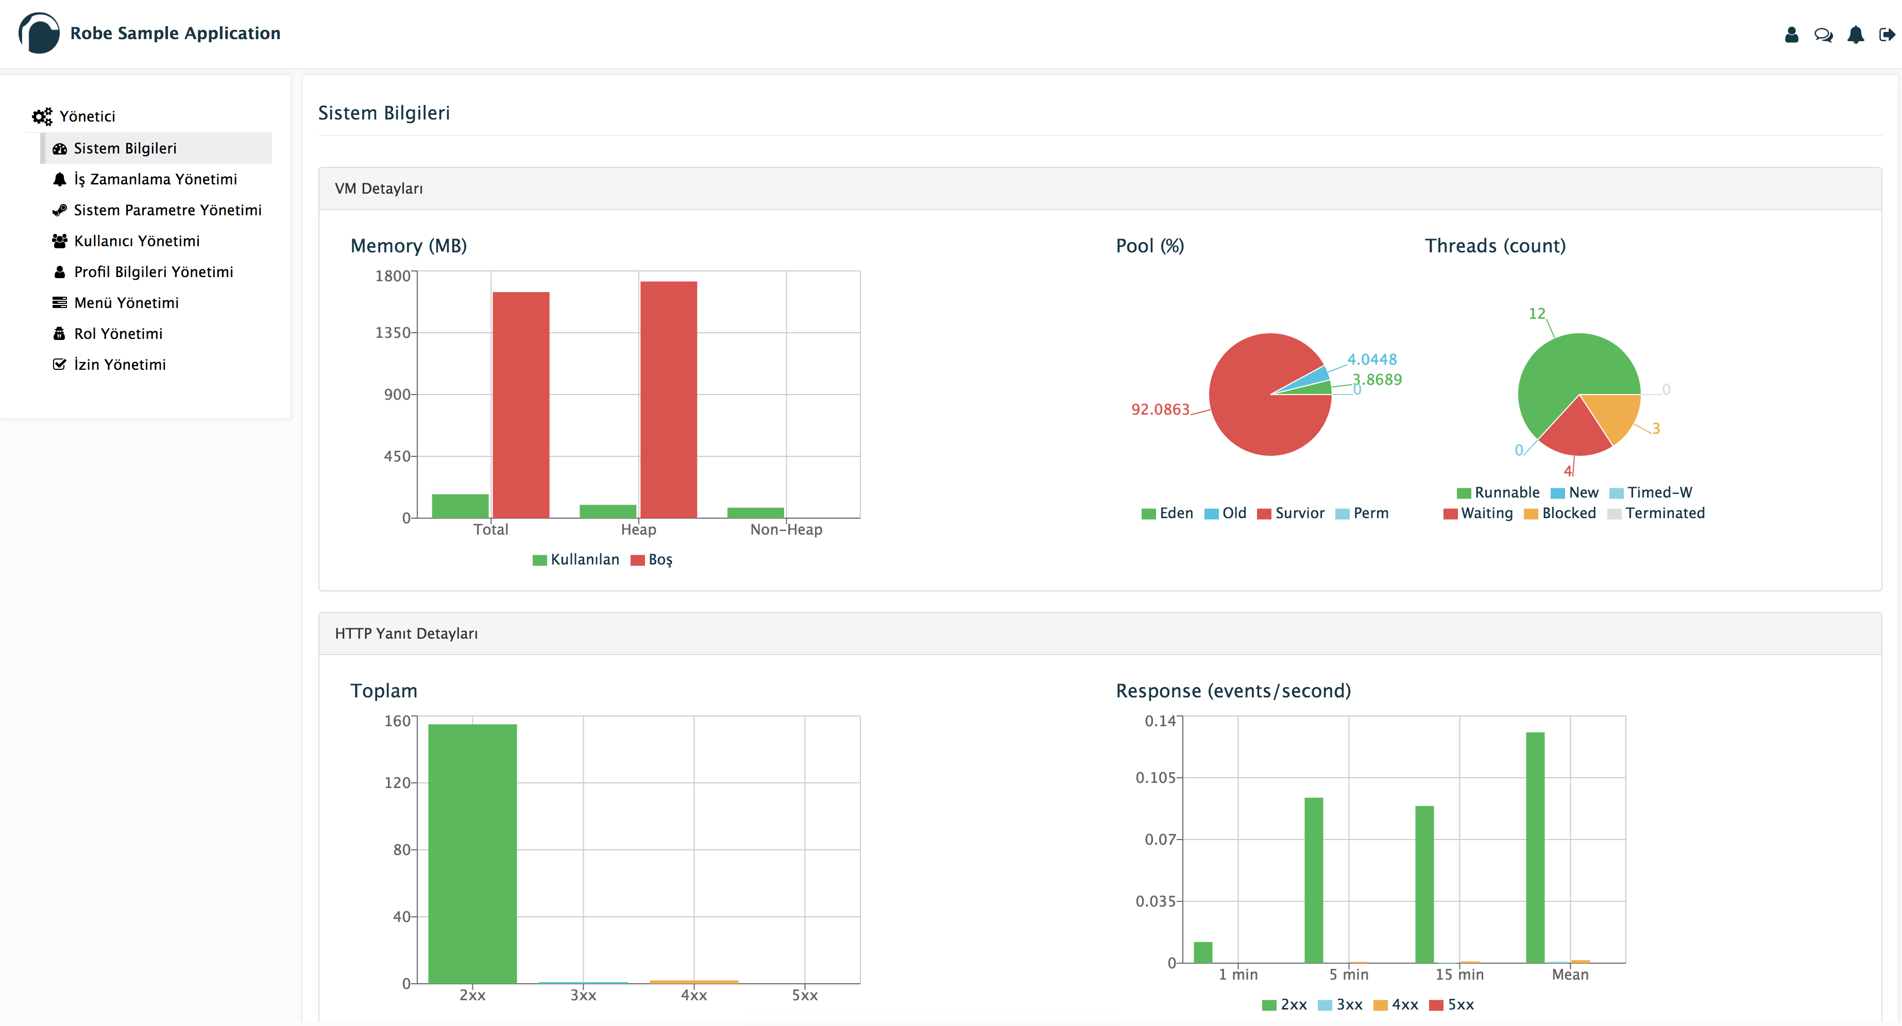Toggle Boş series in Memory legend
Screen dimensions: 1902x1026
(x=651, y=559)
